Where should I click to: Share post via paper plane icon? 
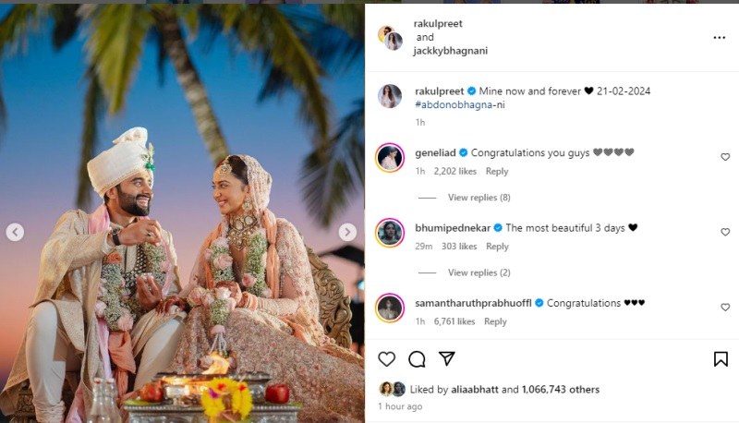[x=446, y=359]
